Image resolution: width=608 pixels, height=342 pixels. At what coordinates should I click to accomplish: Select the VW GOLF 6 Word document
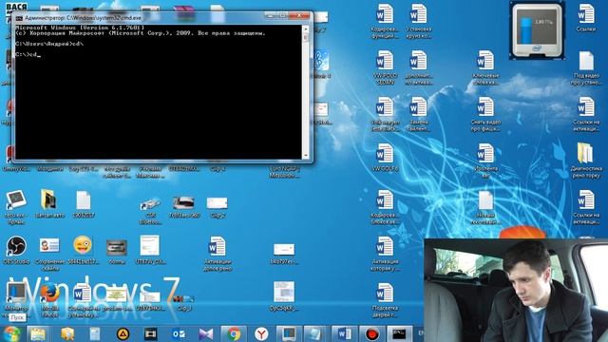[x=385, y=157]
